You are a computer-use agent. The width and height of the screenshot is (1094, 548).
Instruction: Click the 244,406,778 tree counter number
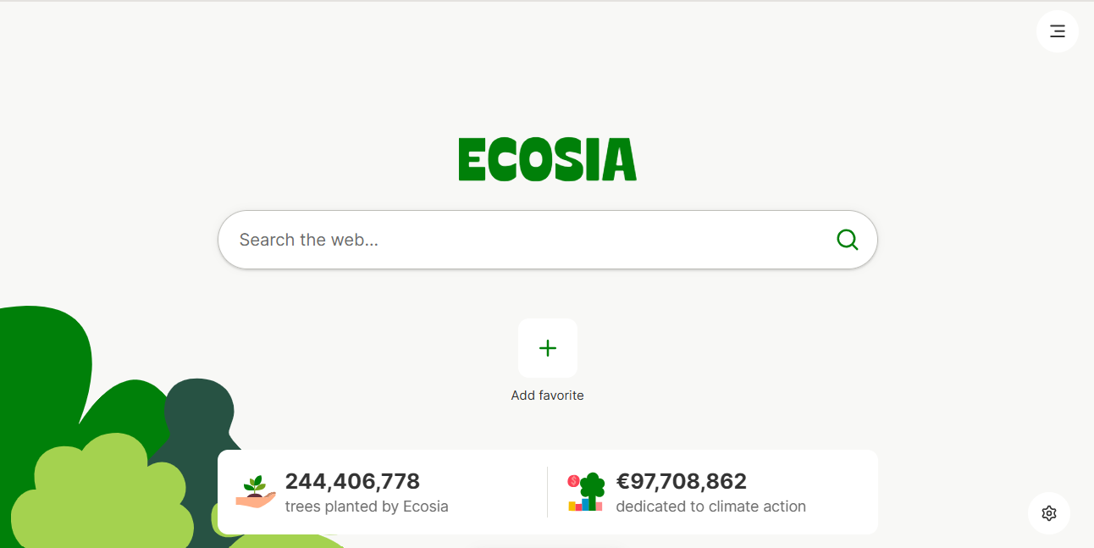coord(352,482)
